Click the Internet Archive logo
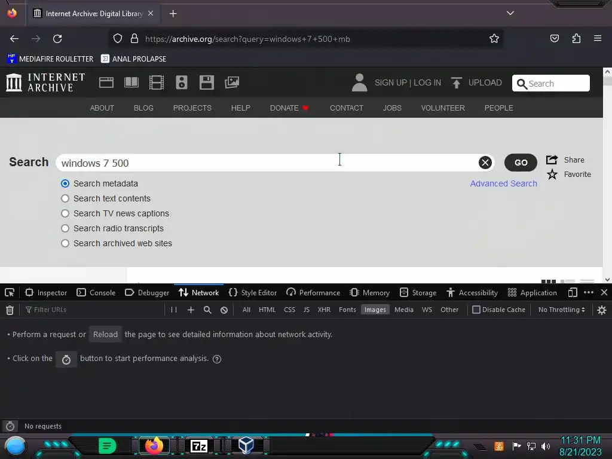The height and width of the screenshot is (459, 612). point(45,82)
